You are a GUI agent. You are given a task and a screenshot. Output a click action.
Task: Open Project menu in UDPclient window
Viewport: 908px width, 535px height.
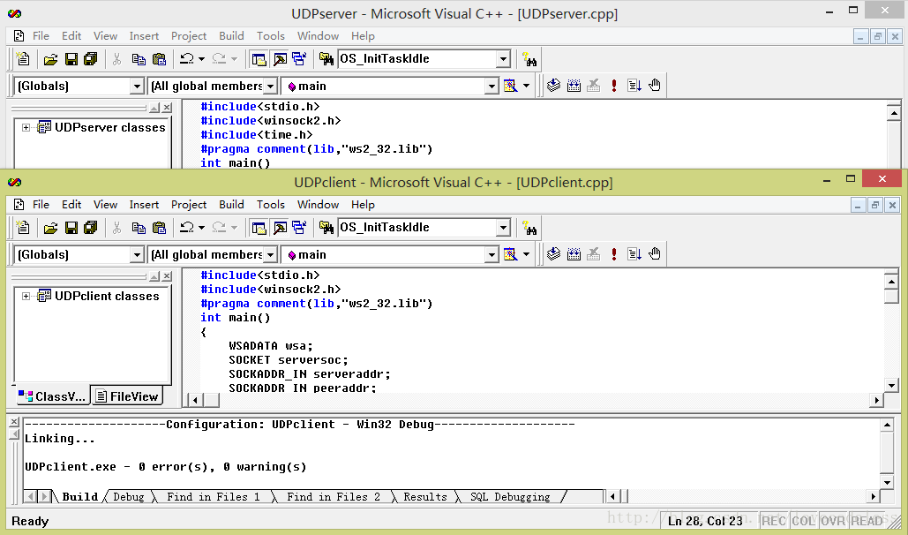pyautogui.click(x=189, y=205)
